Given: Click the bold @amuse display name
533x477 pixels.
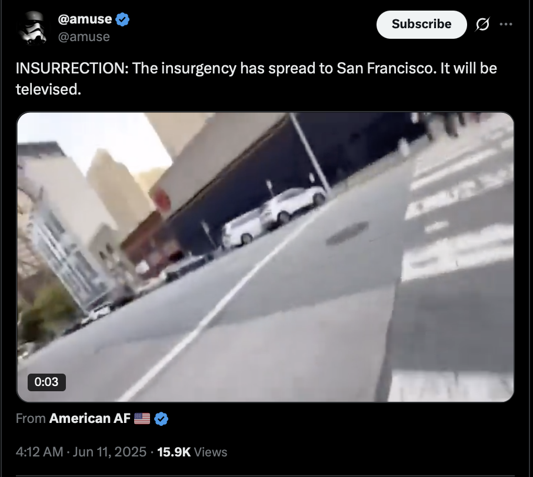Looking at the screenshot, I should [85, 19].
